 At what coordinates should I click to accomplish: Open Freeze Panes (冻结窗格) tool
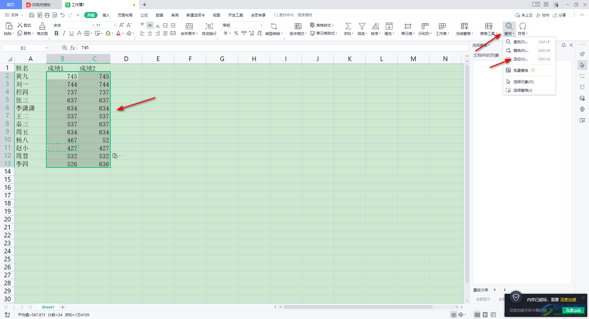(464, 29)
